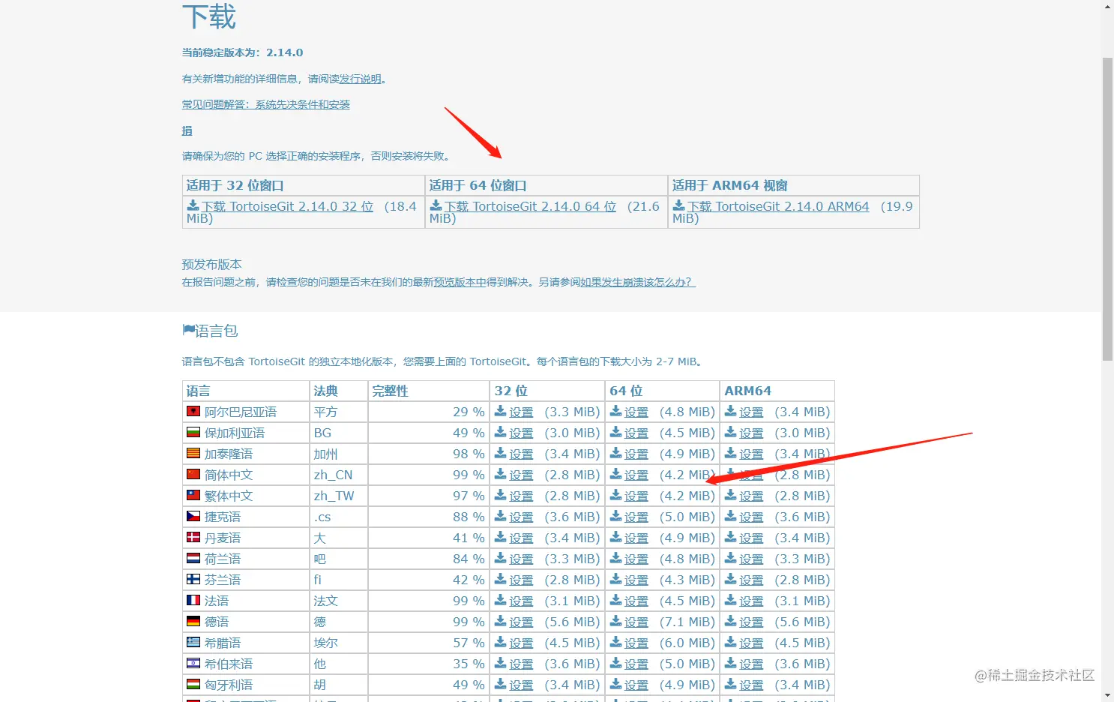The image size is (1114, 702).
Task: Click 32-bit 设置 link for 匈牙利语
Action: 521,685
